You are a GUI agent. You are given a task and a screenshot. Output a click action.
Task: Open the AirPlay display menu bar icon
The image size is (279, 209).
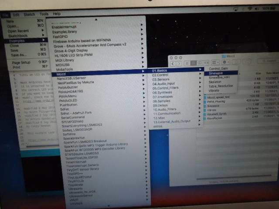[x=236, y=9]
